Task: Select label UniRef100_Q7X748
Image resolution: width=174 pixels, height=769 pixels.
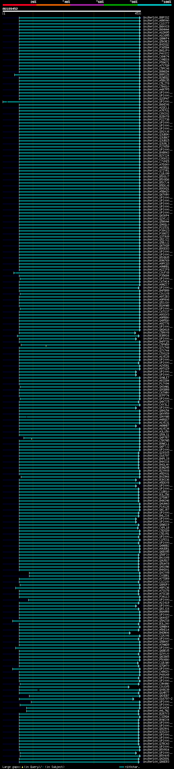Action: tap(156, 348)
